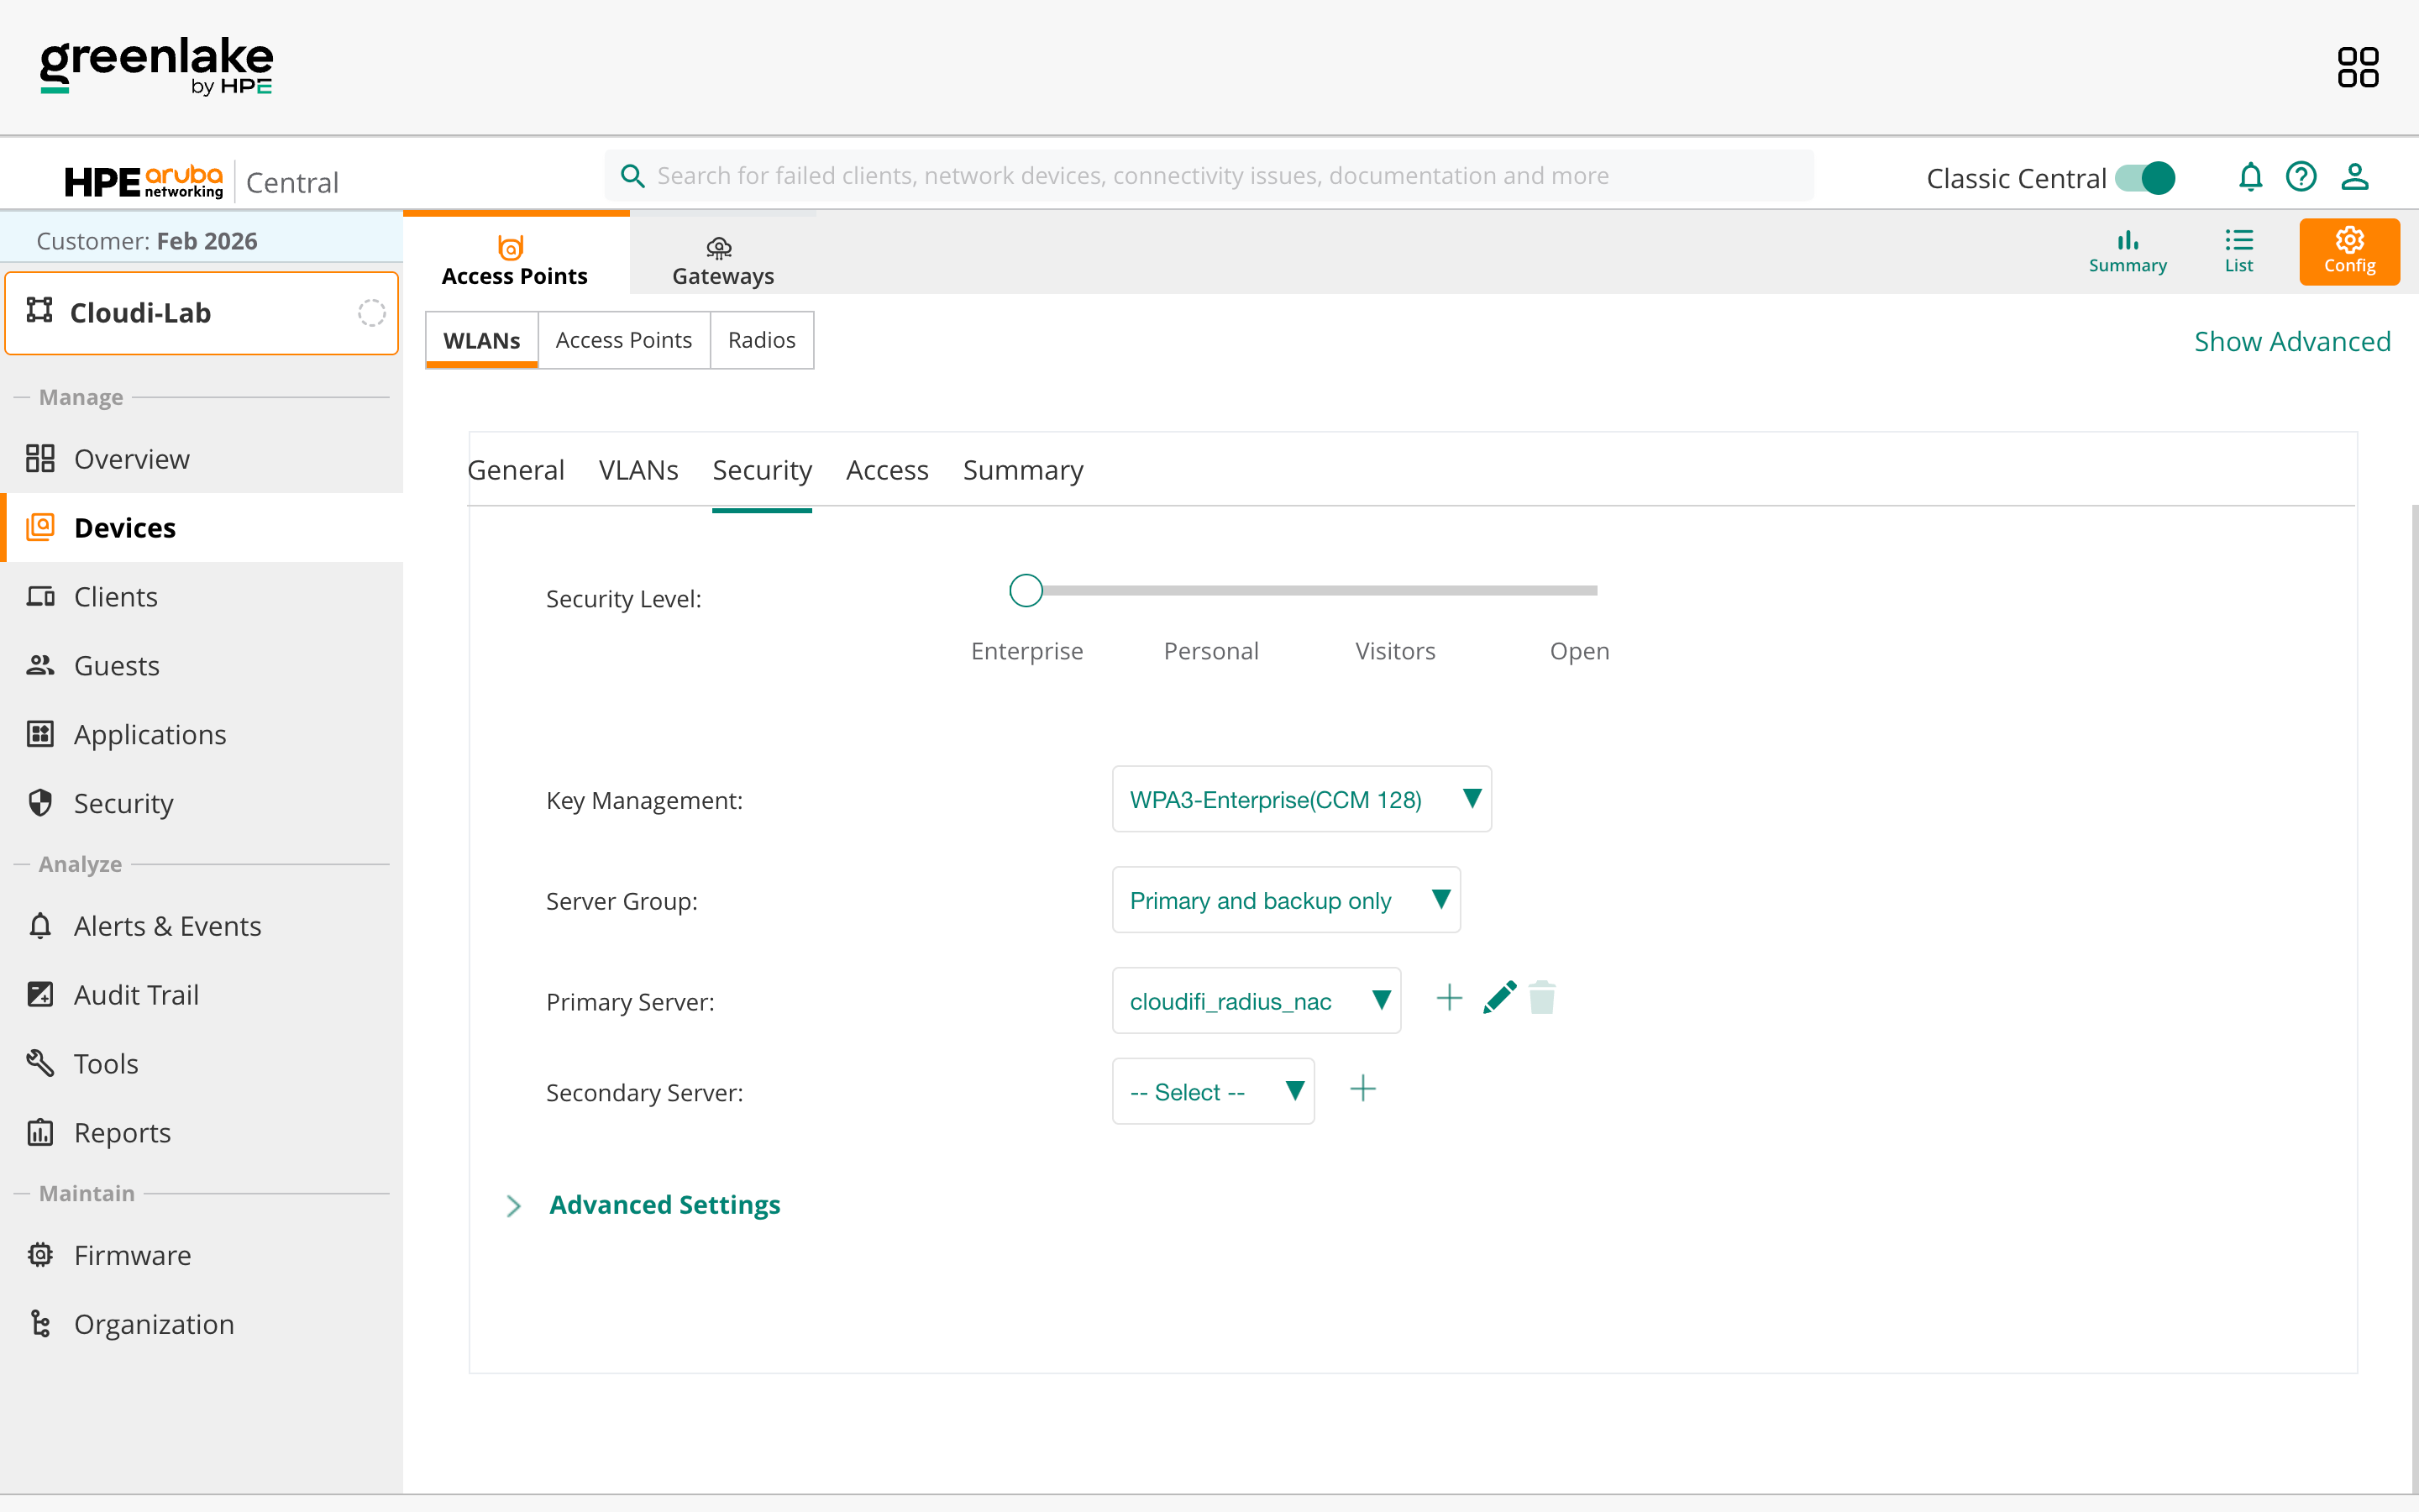Open the Key Management dropdown
2419x1512 pixels.
(x=1300, y=799)
